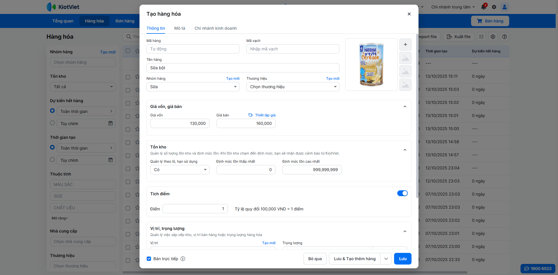558x275 pixels.
Task: Close the Tạo hàng hóa dialog
Action: [x=409, y=14]
